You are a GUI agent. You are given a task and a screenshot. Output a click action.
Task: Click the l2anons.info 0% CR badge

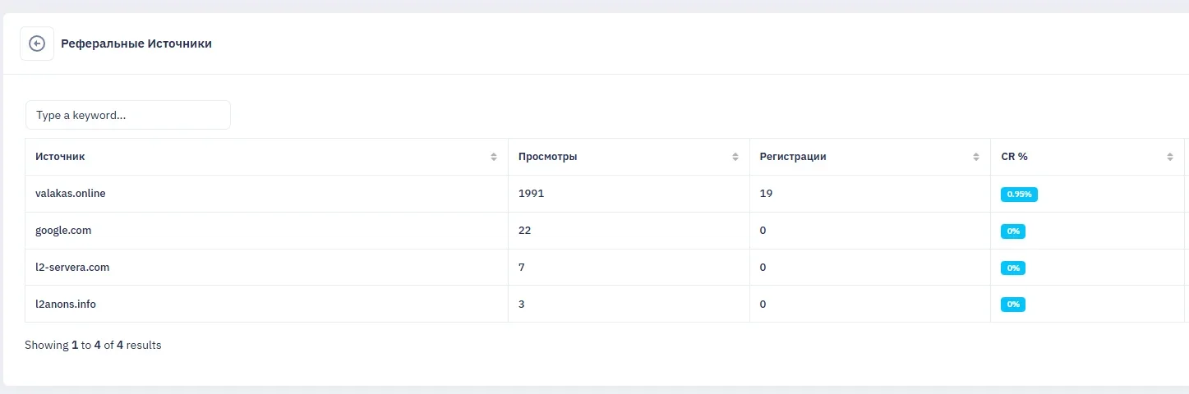point(1012,305)
